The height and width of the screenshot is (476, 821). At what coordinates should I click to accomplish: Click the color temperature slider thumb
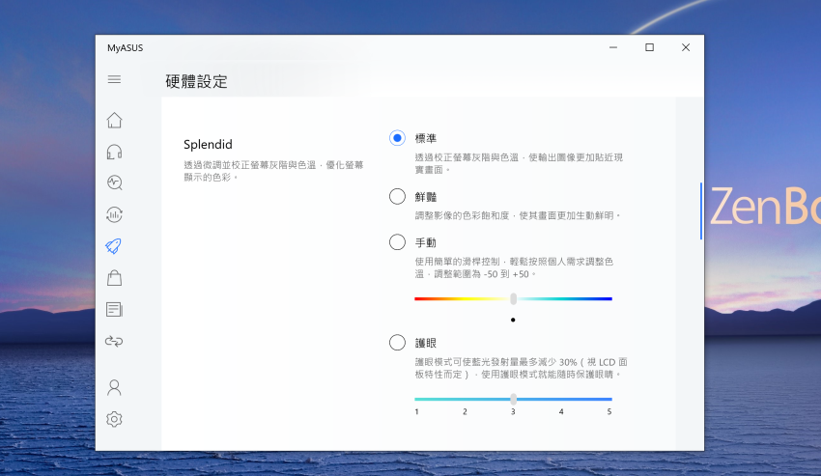[x=513, y=299]
